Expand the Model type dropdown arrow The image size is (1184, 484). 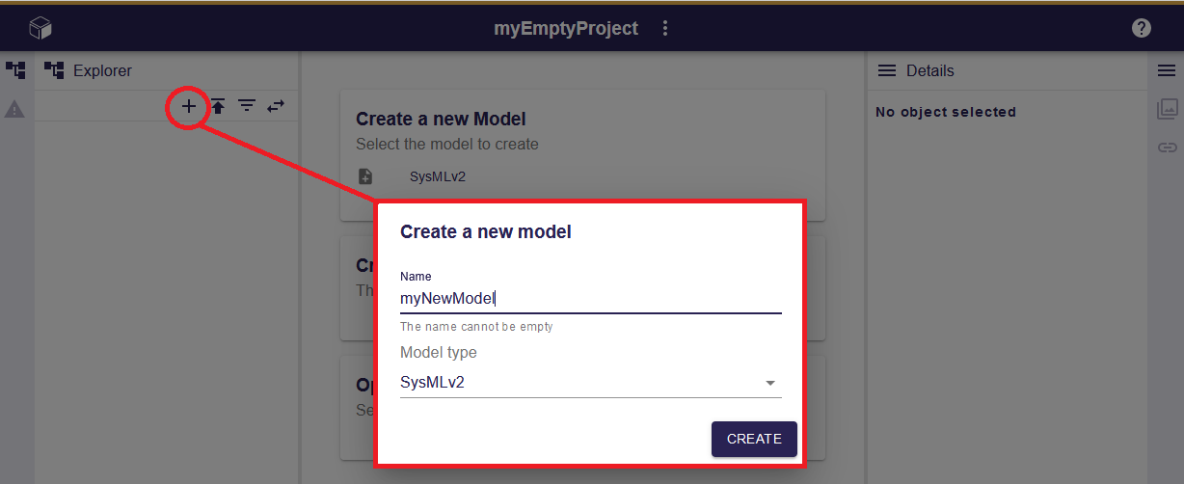(769, 383)
